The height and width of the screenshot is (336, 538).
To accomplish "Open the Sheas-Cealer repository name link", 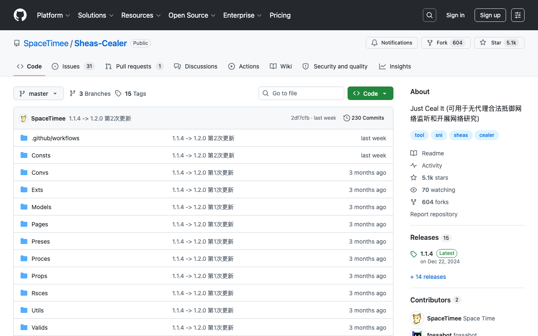I will [100, 43].
